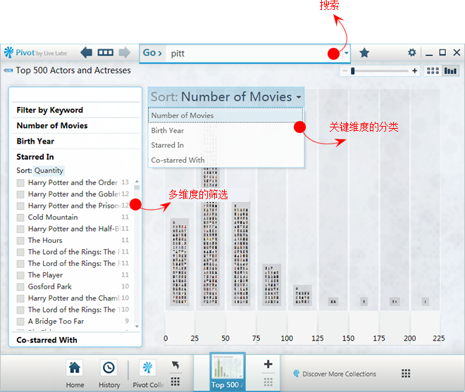Screen dimensions: 465x392
Task: Click the back navigation arrow
Action: point(87,52)
